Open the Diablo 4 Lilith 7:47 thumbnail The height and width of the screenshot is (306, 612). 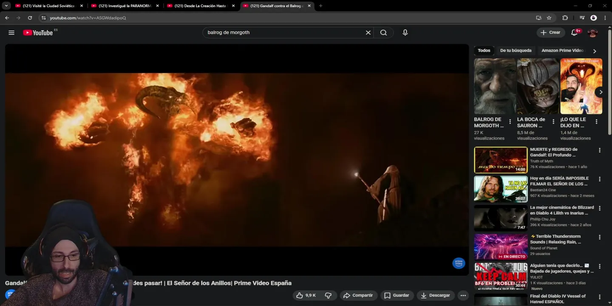[501, 218]
